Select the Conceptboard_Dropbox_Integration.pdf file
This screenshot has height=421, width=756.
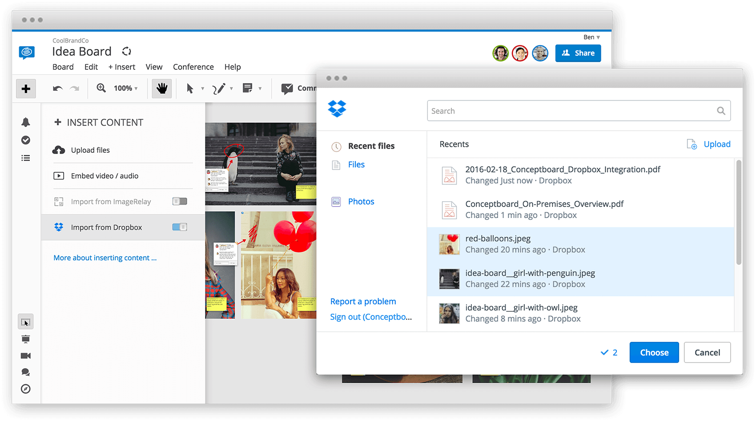580,175
